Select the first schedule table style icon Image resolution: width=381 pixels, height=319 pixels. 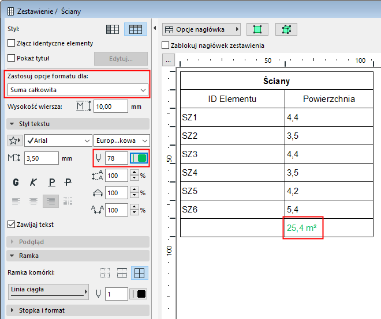[113, 29]
